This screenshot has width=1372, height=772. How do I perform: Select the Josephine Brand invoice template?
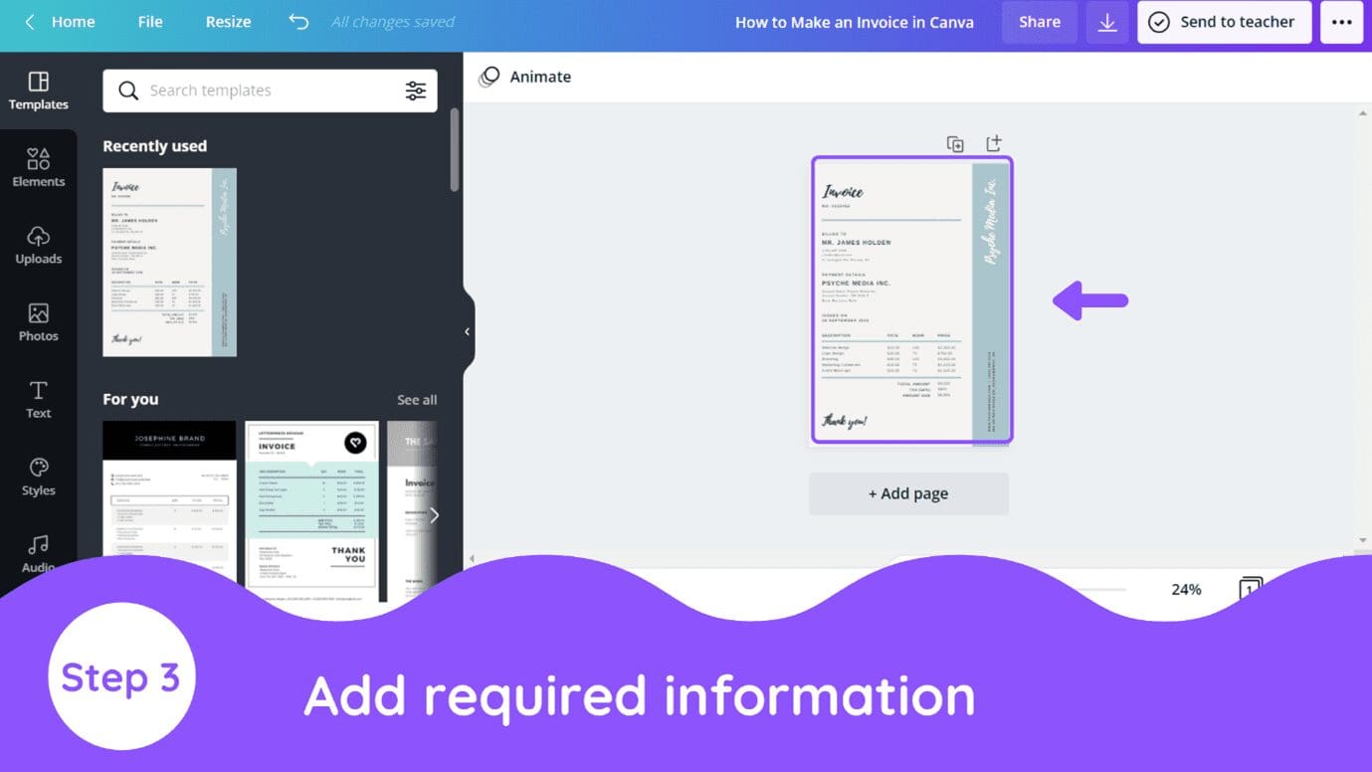170,502
